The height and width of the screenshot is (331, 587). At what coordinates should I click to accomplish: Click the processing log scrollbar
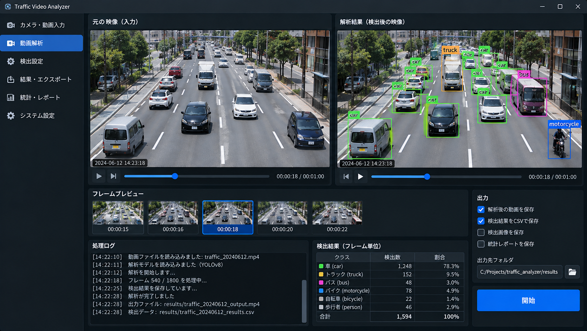304,301
